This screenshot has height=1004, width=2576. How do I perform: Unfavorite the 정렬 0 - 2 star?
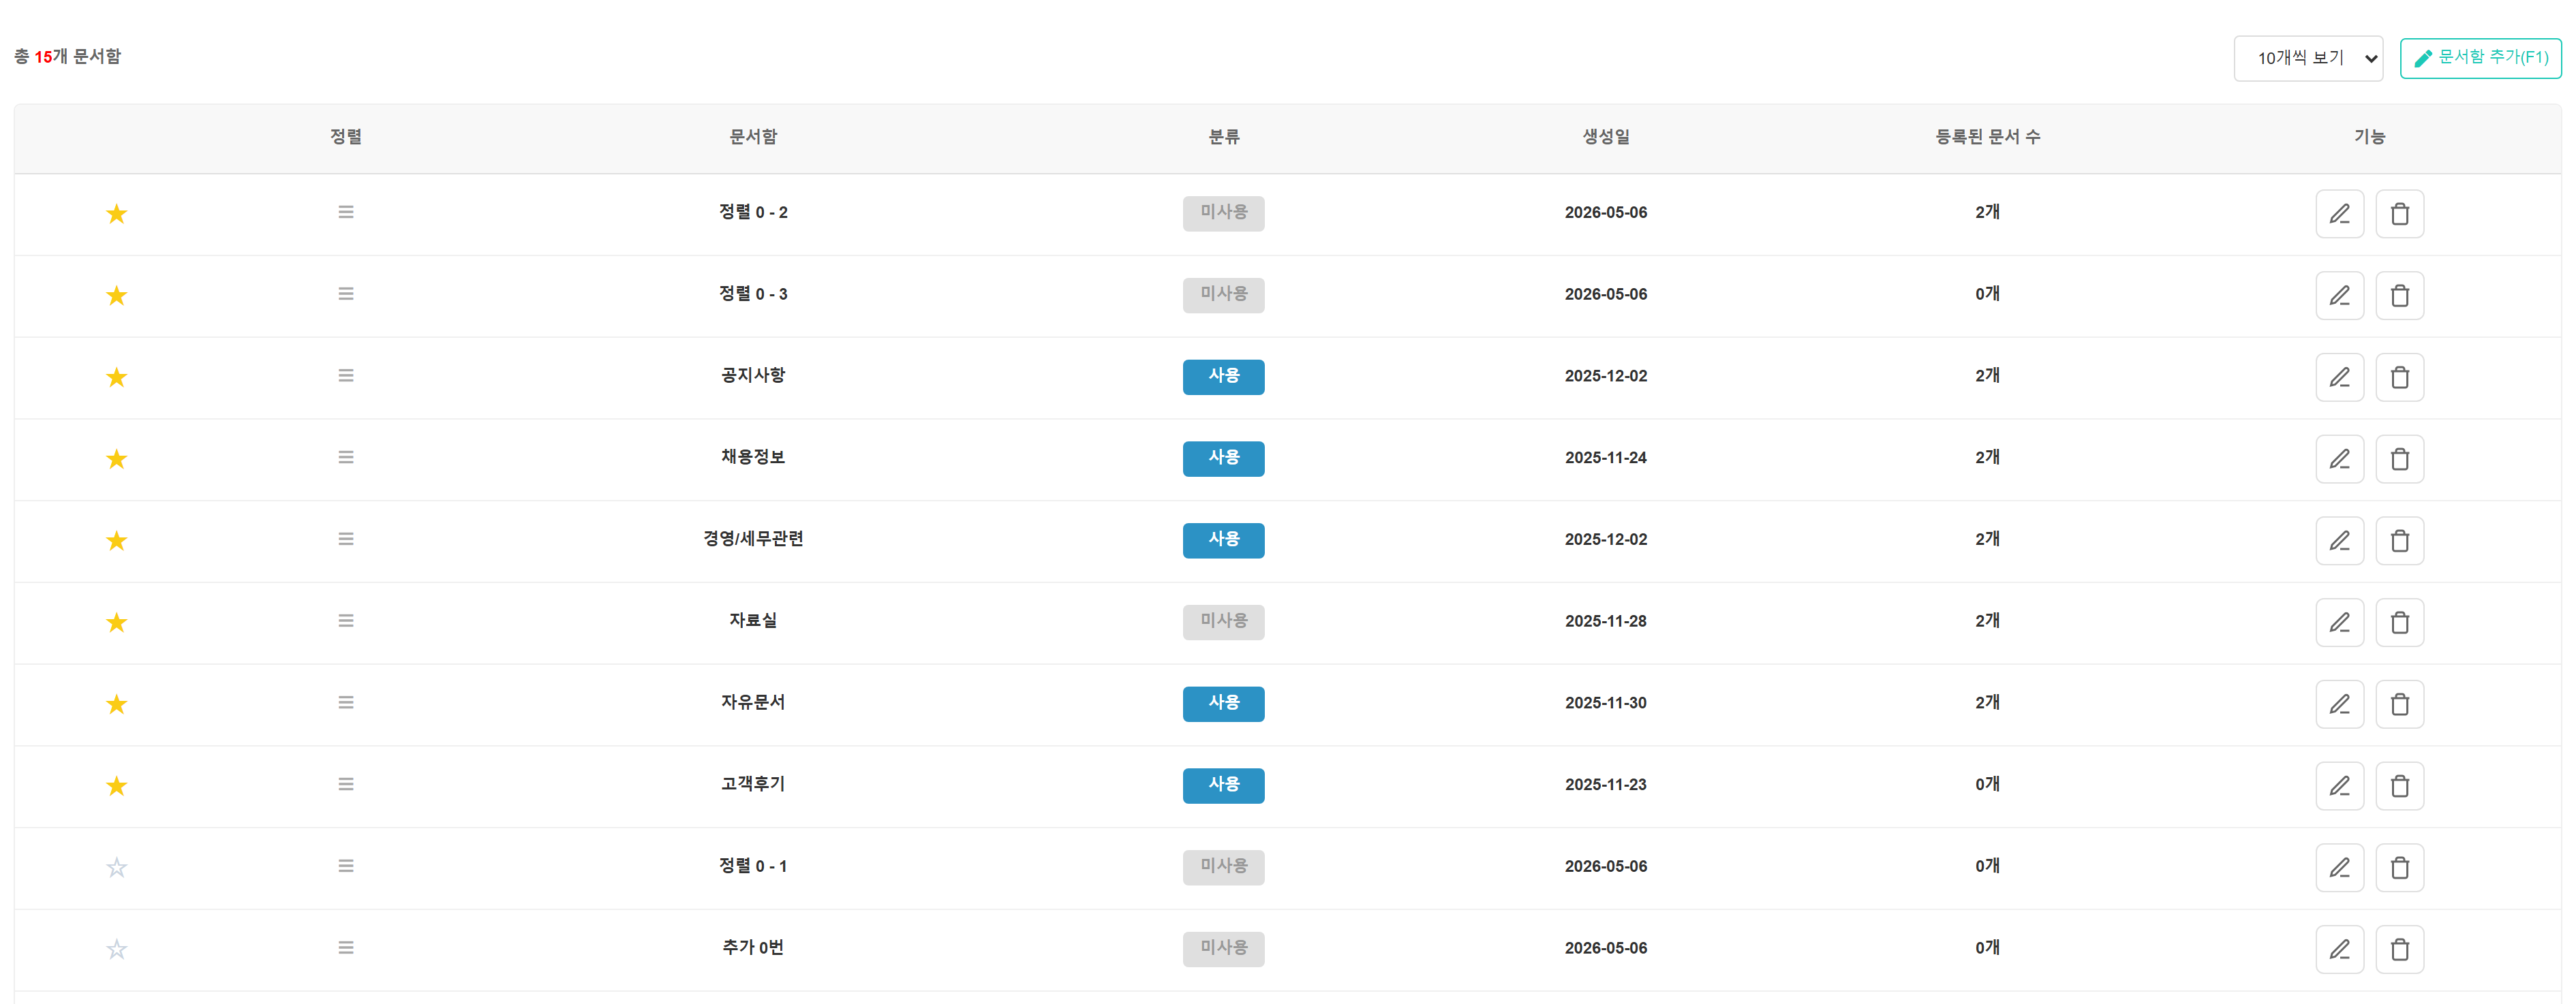117,214
